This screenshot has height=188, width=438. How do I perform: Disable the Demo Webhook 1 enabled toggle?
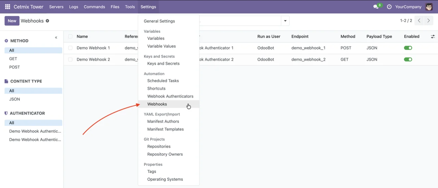[x=408, y=48]
